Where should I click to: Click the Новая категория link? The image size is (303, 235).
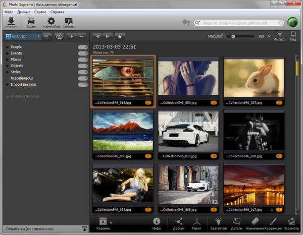[26, 96]
